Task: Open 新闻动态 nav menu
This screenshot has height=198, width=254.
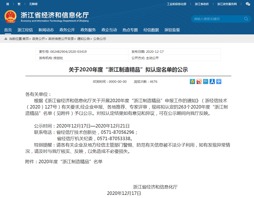Action: tap(46, 30)
